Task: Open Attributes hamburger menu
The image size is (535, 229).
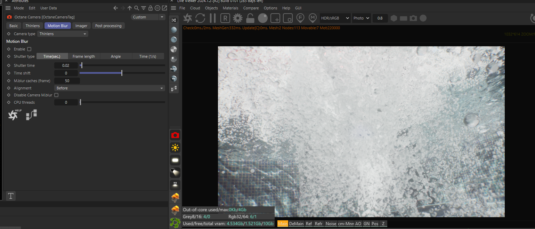Action: click(8, 8)
